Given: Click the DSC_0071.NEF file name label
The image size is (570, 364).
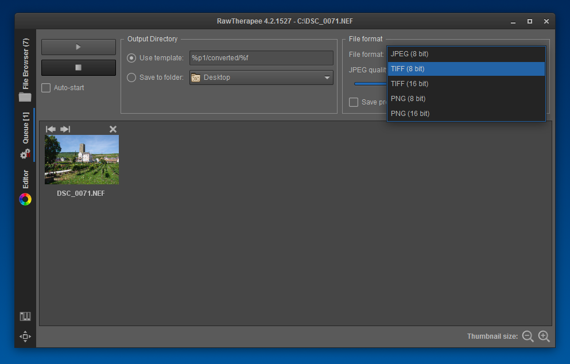Looking at the screenshot, I should [81, 193].
